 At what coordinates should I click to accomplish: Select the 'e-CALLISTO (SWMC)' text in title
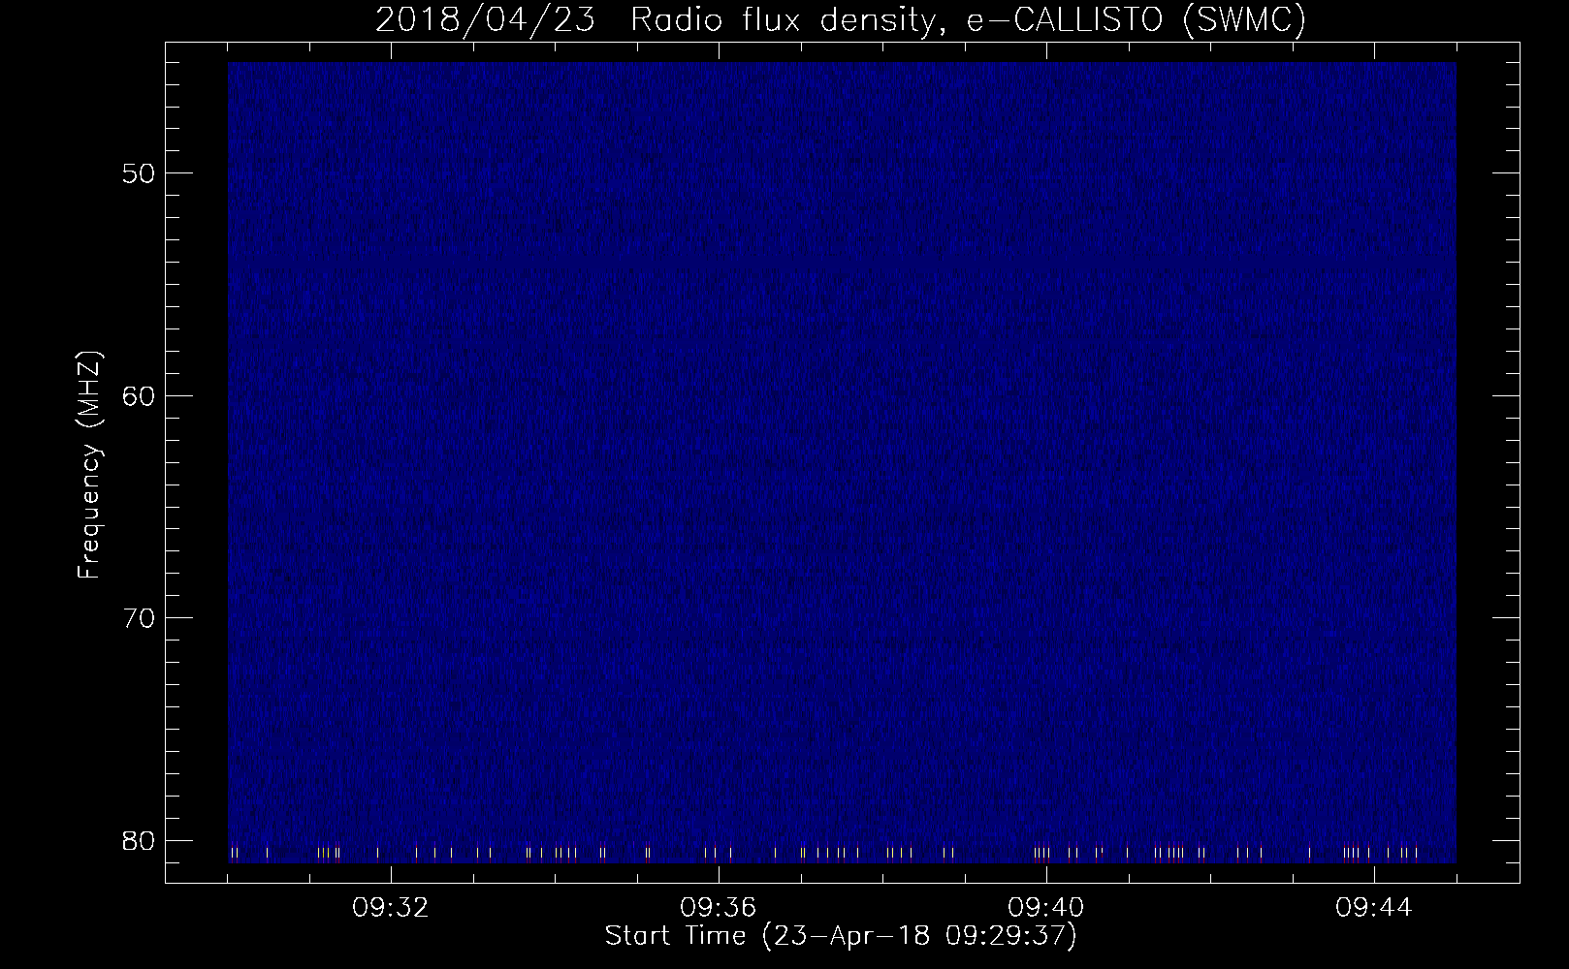pyautogui.click(x=1137, y=20)
